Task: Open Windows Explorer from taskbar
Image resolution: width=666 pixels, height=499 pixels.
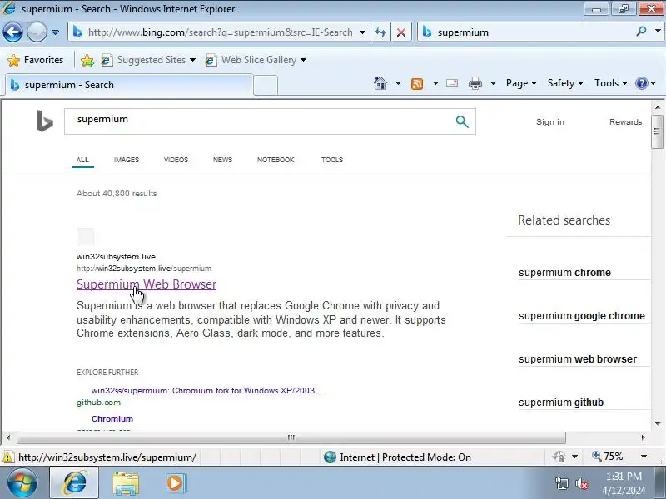Action: click(126, 484)
